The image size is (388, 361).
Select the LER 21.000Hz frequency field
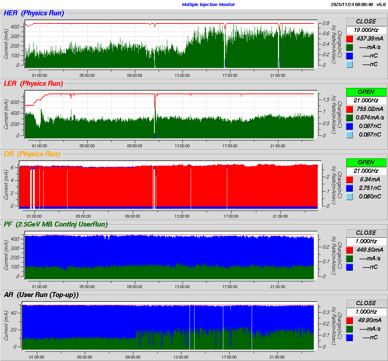366,100
